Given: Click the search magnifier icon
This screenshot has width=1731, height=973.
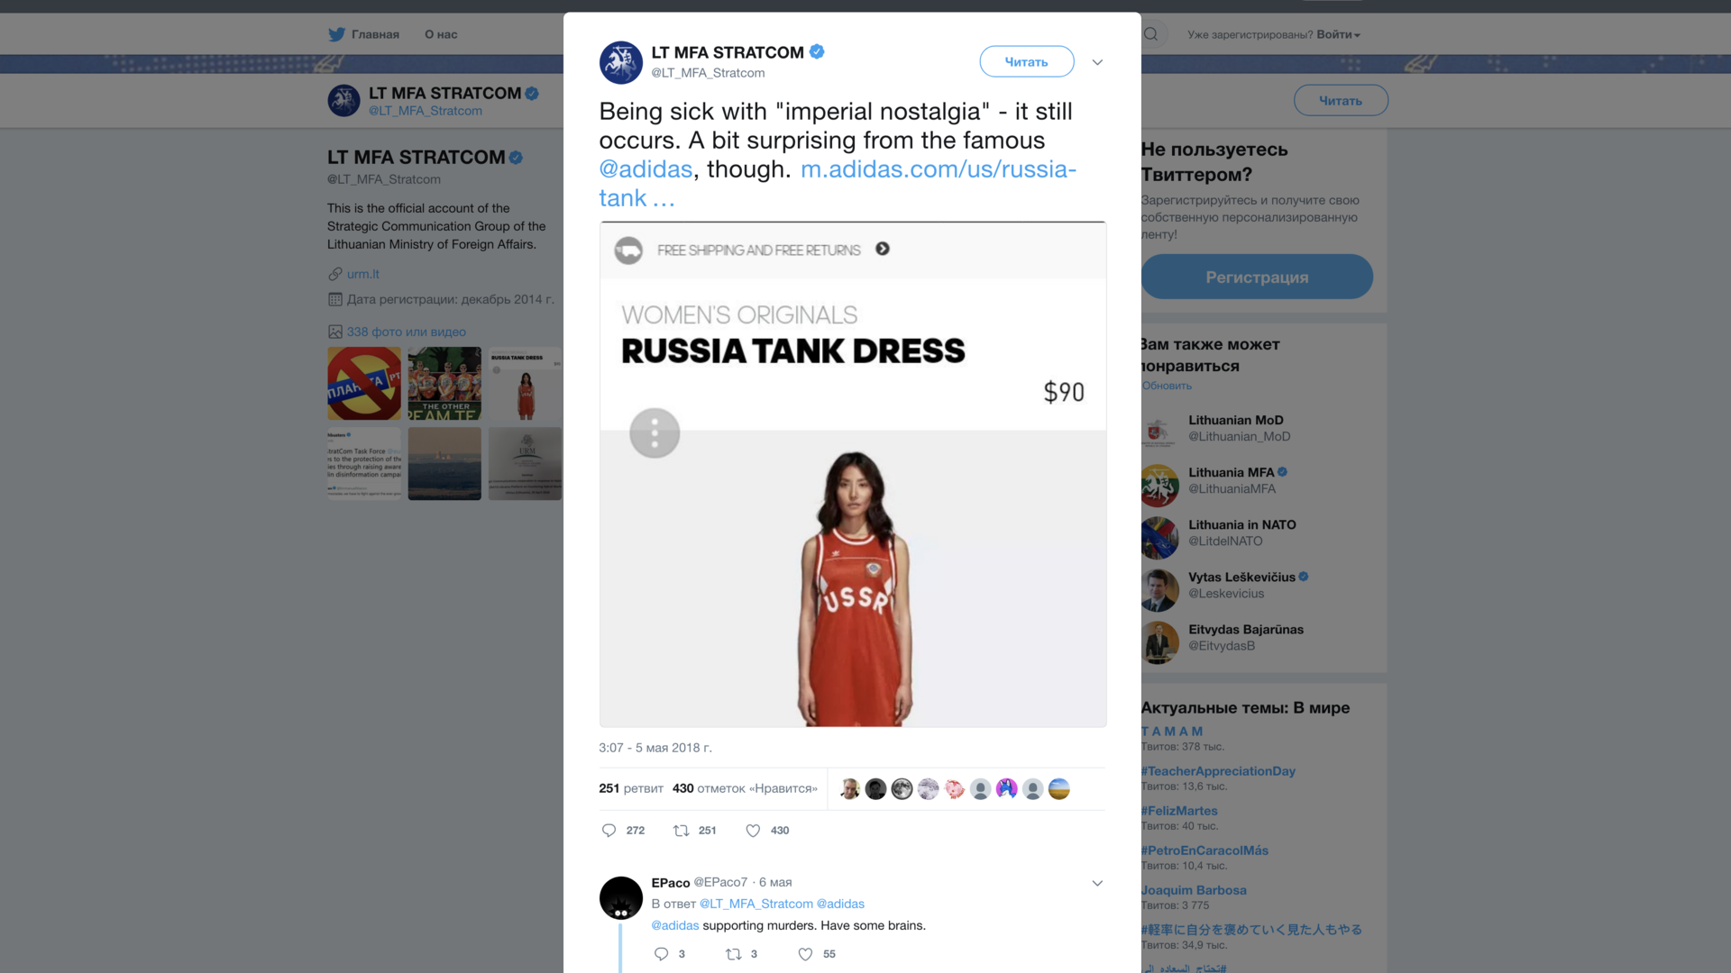Looking at the screenshot, I should click(1151, 34).
